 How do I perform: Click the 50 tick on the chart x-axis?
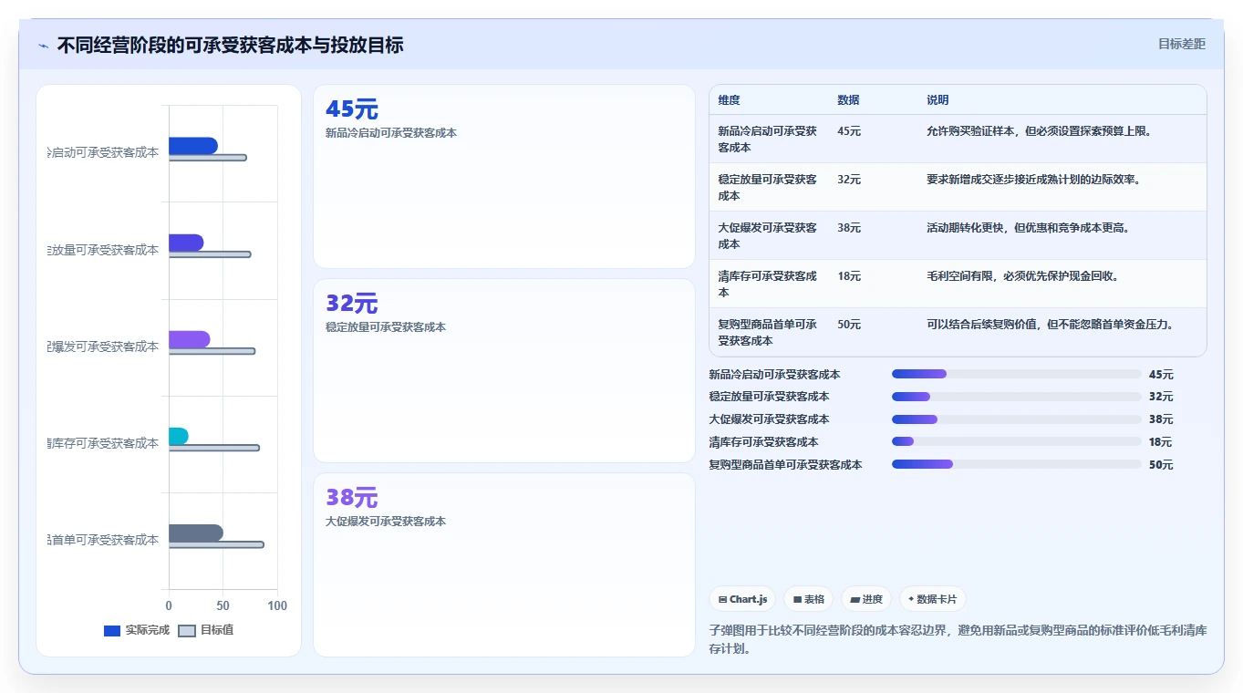(x=223, y=606)
